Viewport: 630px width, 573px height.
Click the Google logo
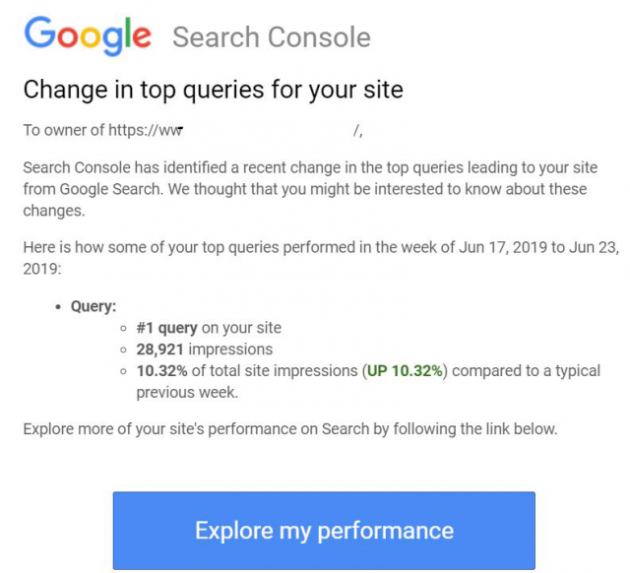(x=88, y=36)
